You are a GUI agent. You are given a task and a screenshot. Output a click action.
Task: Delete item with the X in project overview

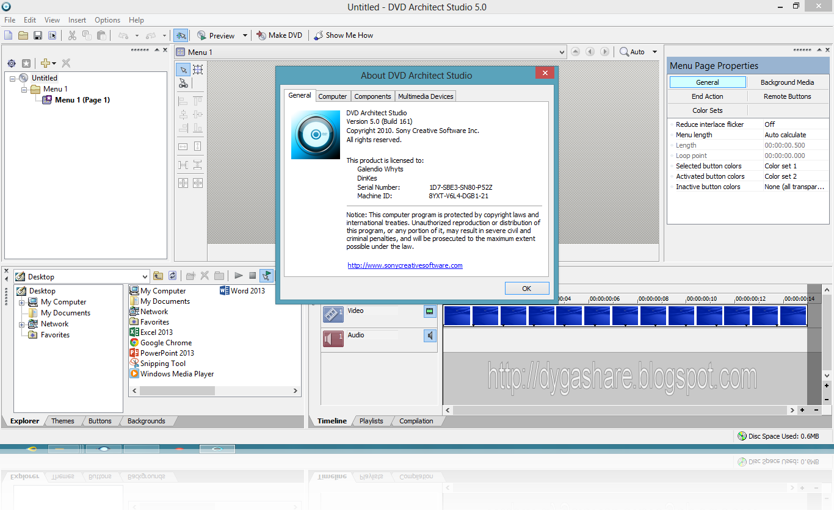pyautogui.click(x=66, y=63)
